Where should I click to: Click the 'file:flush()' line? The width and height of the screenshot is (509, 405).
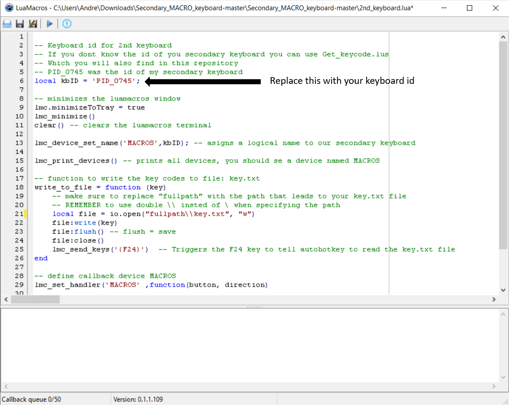tap(78, 231)
